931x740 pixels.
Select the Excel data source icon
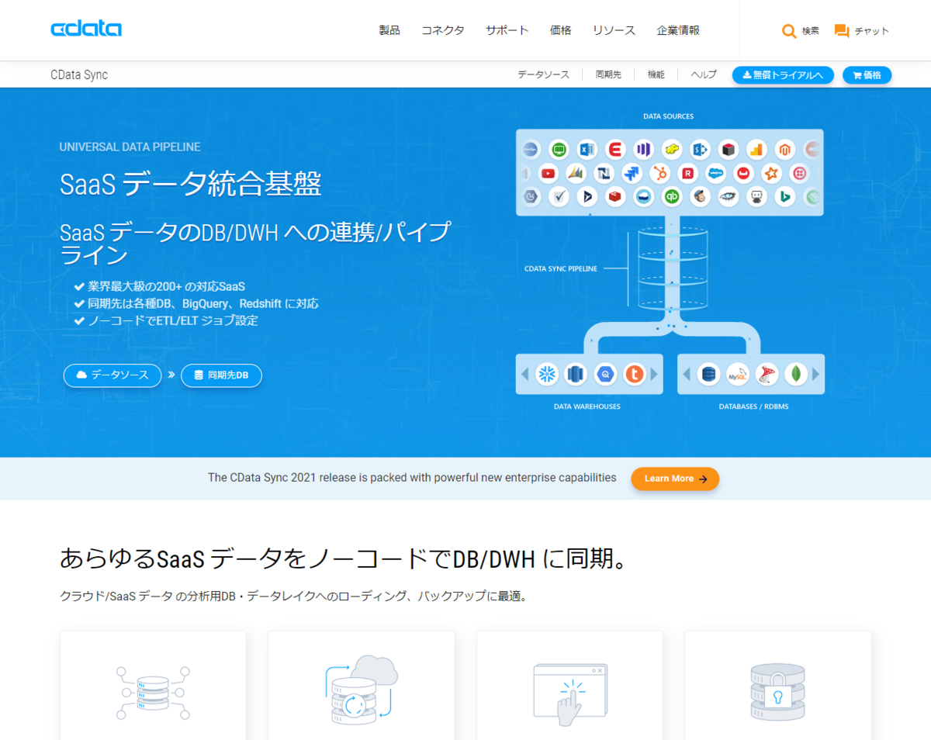coord(587,149)
